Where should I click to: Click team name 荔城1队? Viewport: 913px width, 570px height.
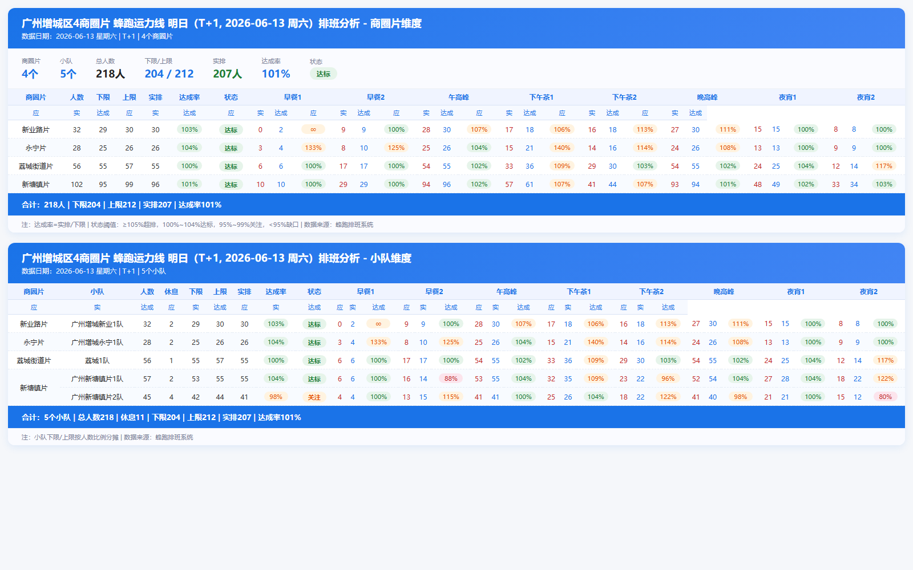[x=97, y=361]
